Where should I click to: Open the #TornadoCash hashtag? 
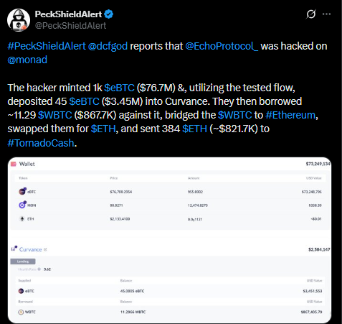click(x=41, y=143)
